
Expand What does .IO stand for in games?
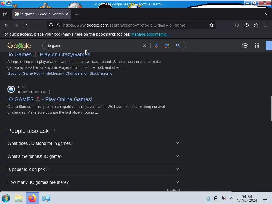[x=94, y=143]
